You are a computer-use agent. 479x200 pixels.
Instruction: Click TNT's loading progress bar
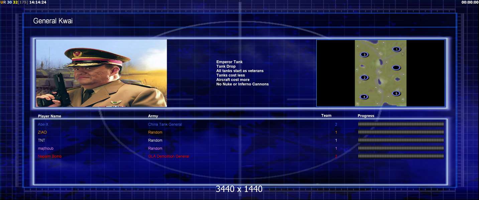[401, 140]
